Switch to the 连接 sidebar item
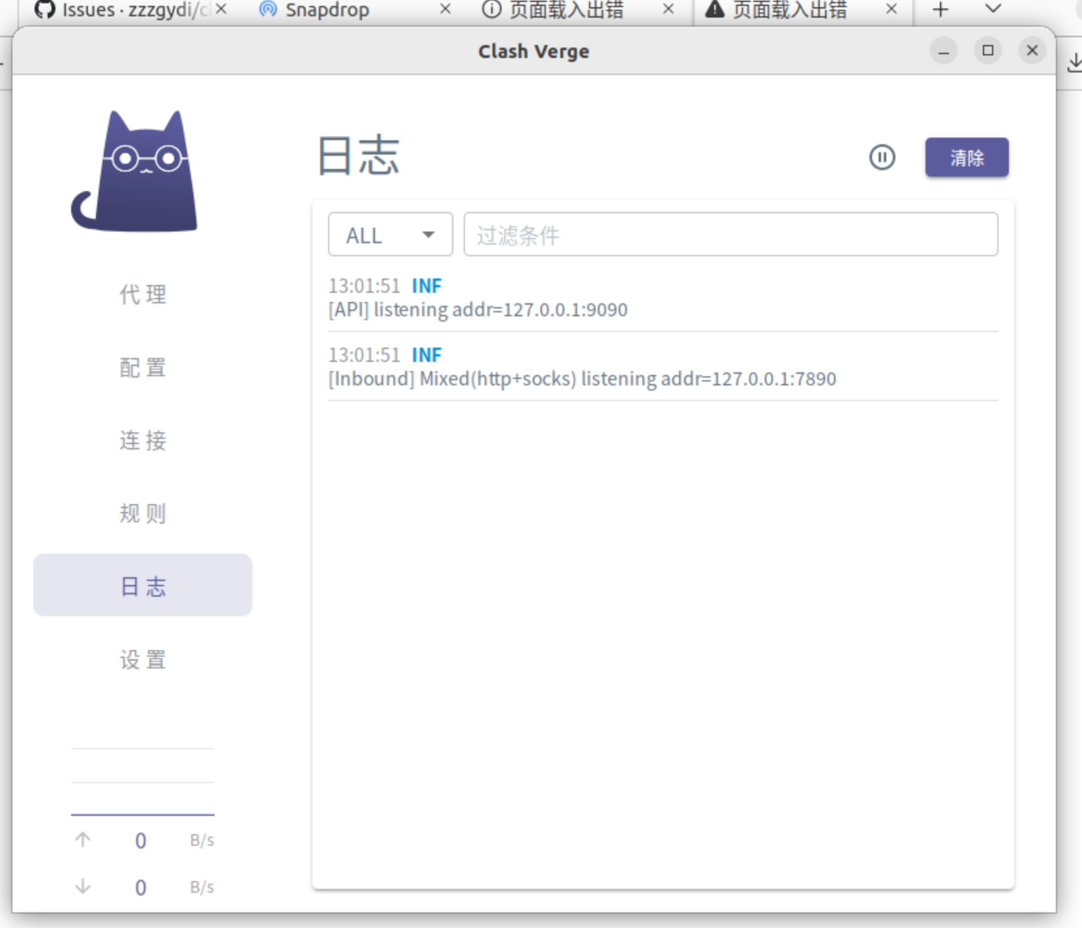 (x=143, y=440)
